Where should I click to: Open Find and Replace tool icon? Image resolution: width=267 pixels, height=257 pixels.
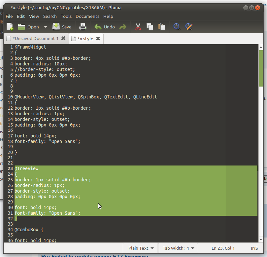189,27
